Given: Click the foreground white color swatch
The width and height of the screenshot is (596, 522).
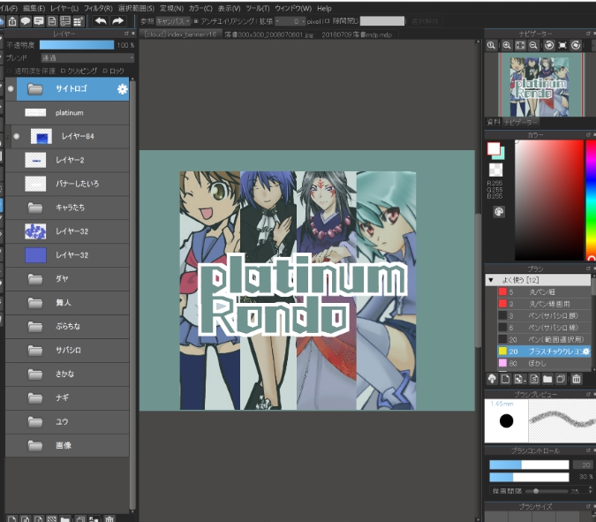Looking at the screenshot, I should tap(494, 148).
